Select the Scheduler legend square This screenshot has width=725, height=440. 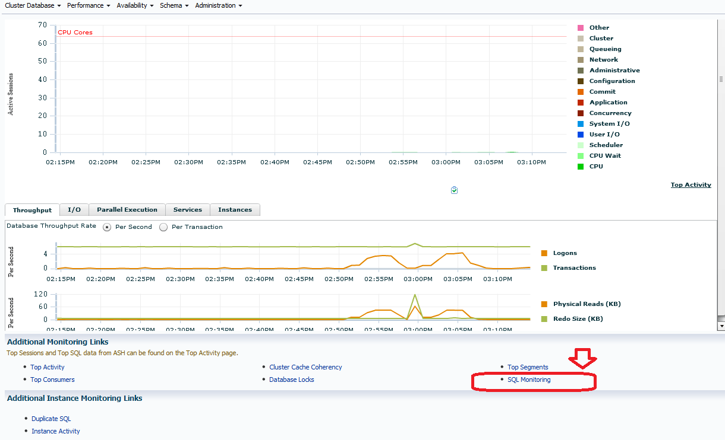581,145
